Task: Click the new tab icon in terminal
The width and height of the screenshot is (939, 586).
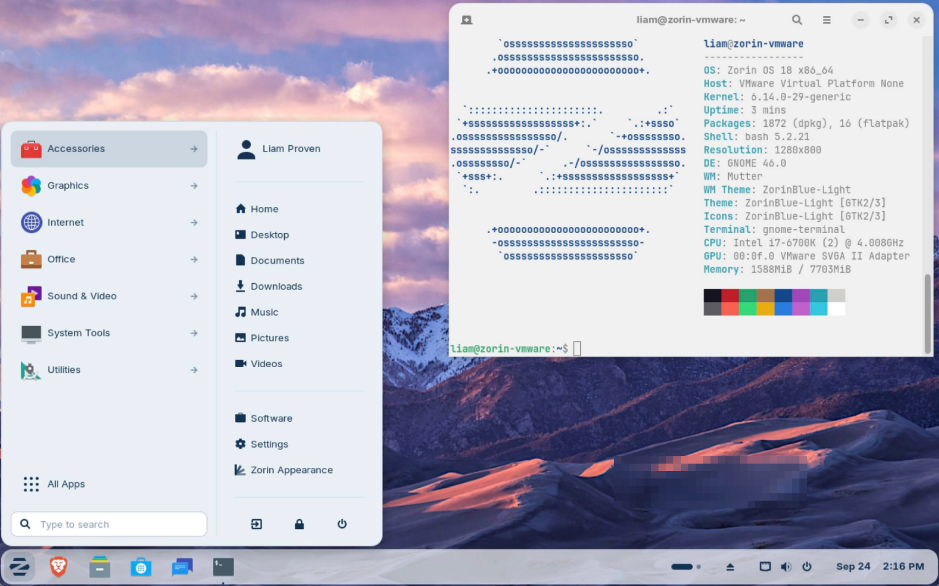Action: pos(466,20)
